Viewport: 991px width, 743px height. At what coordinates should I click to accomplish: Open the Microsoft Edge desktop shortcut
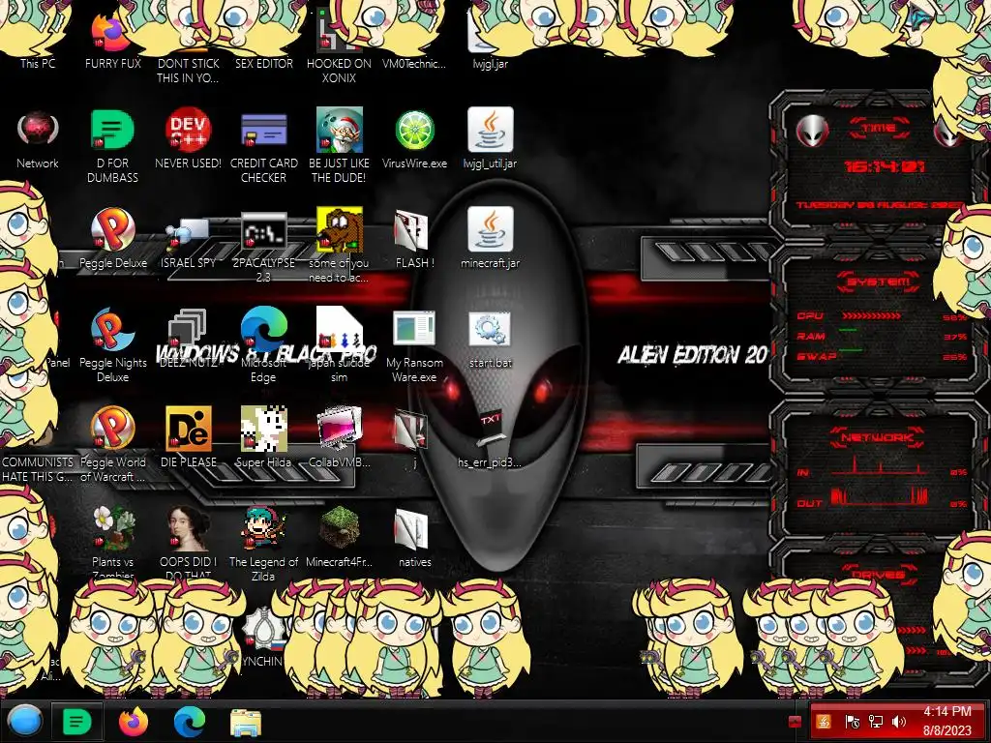263,345
